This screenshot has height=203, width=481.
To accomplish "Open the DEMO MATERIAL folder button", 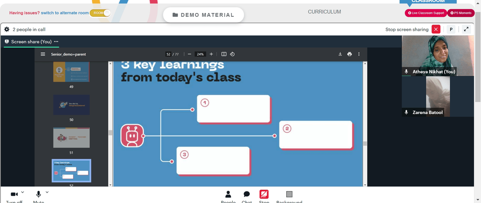I will tap(203, 15).
